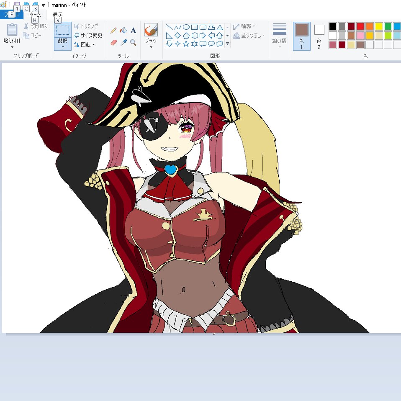Open Customize Quick Access Toolbar dropdown

pos(43,5)
